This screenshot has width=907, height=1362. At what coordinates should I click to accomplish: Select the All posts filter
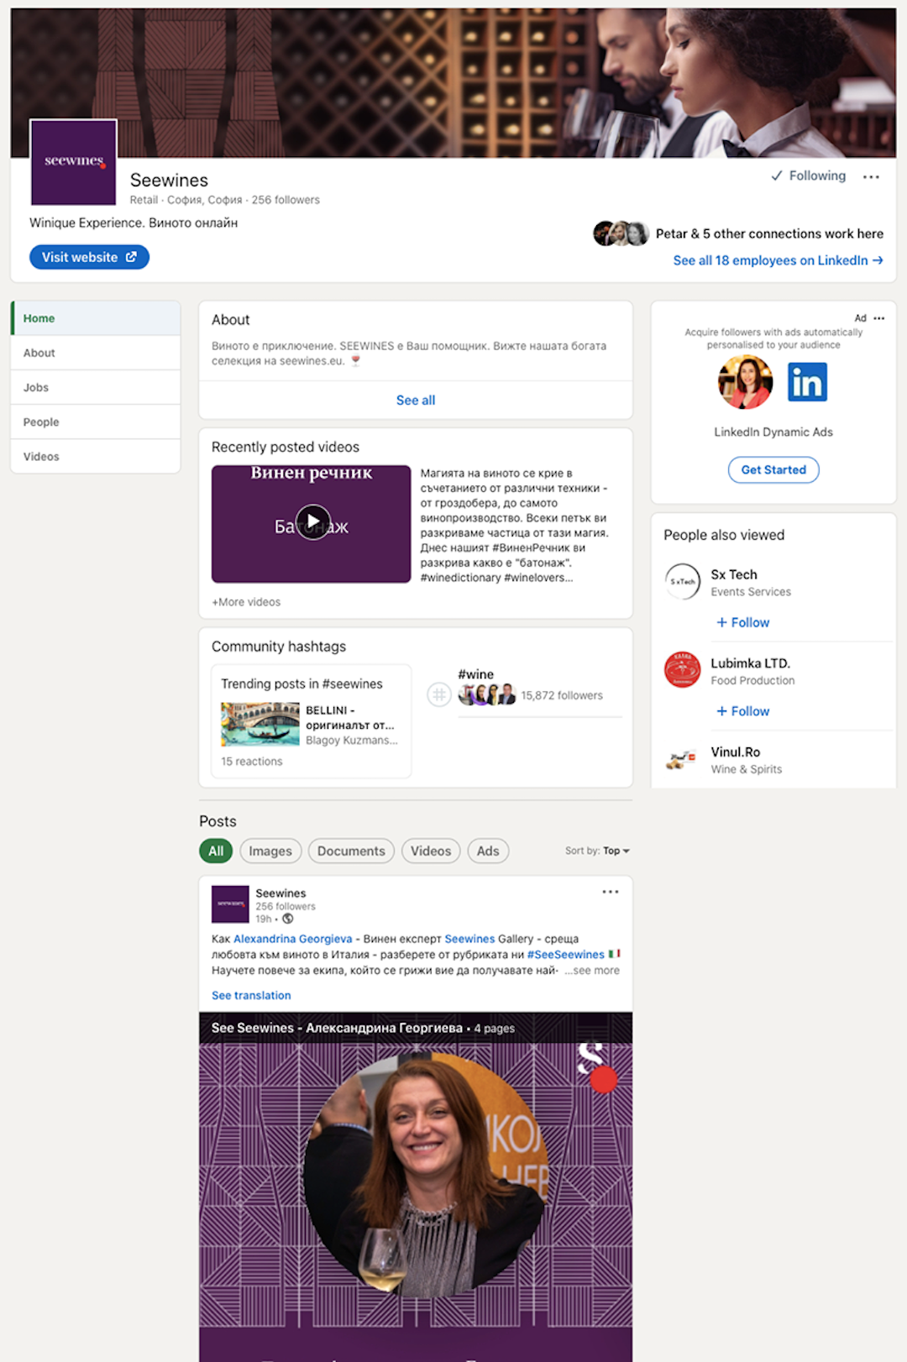216,851
